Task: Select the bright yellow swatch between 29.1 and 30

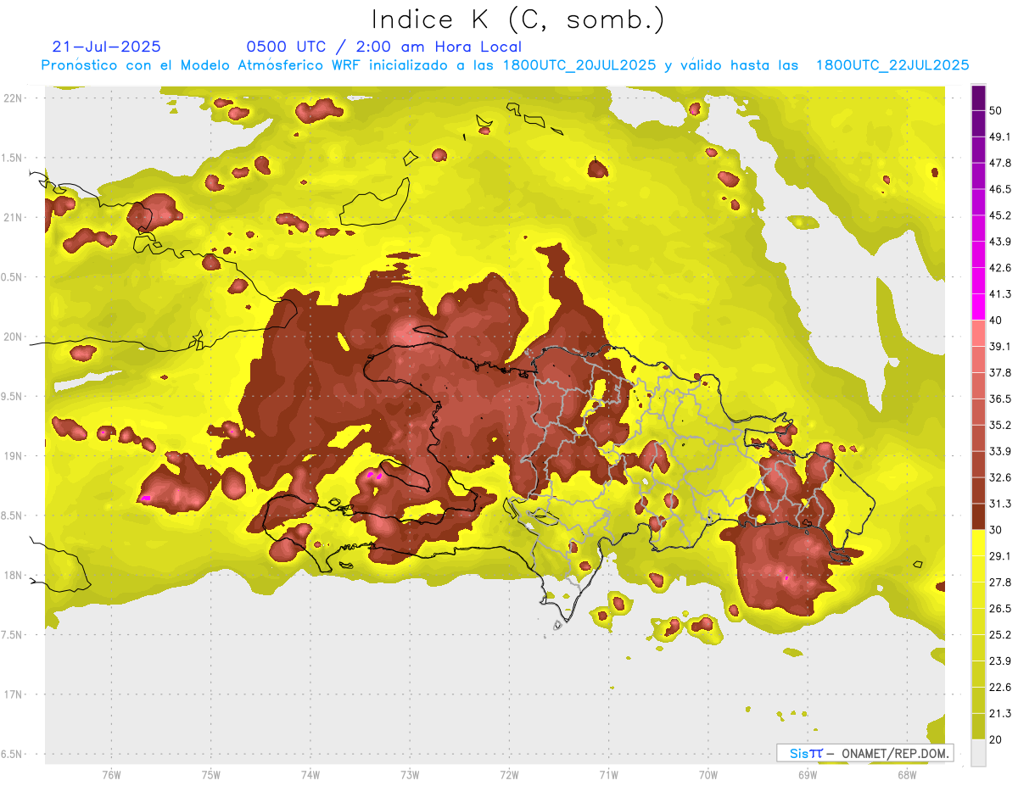Action: (x=978, y=543)
